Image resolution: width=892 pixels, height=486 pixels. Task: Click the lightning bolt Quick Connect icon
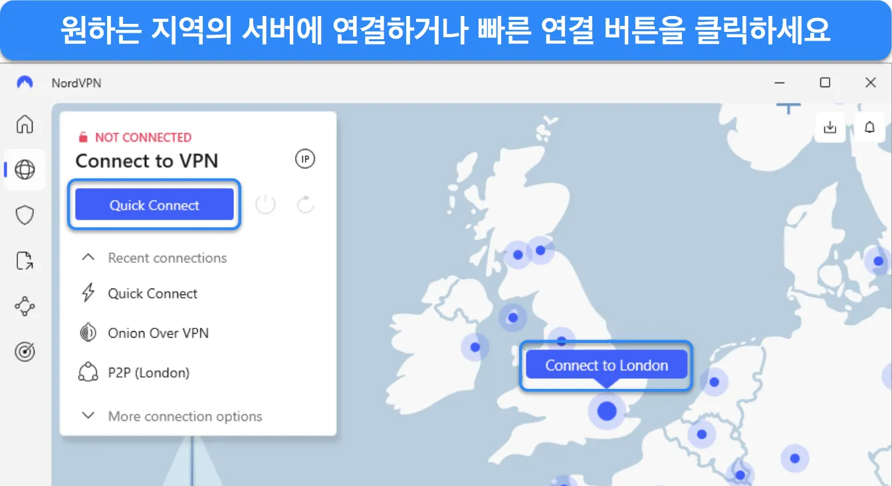(88, 293)
